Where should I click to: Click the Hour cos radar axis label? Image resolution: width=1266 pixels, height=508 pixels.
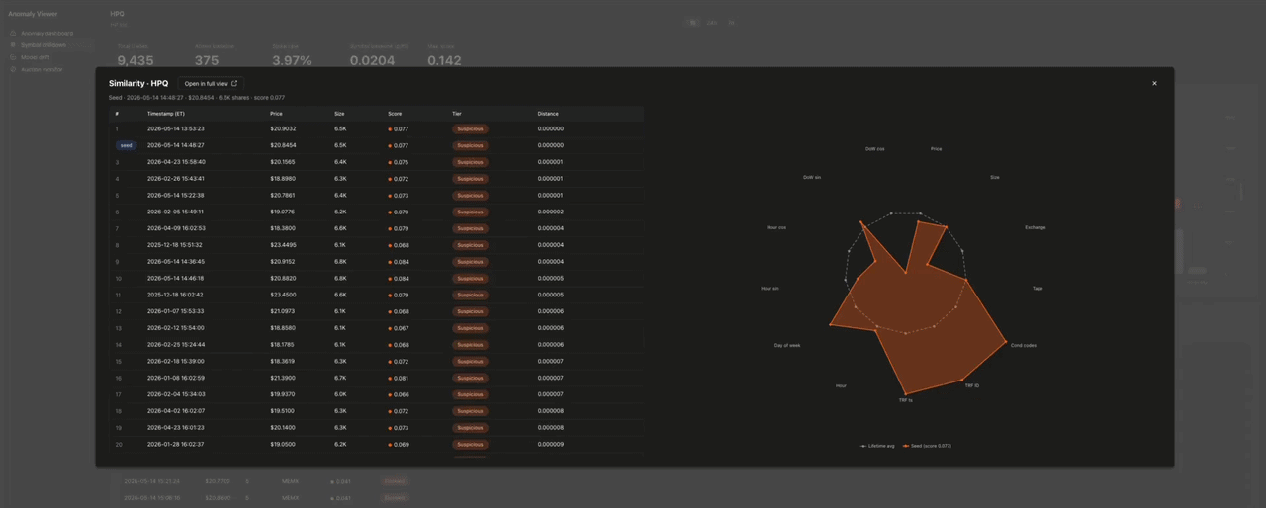pos(776,227)
